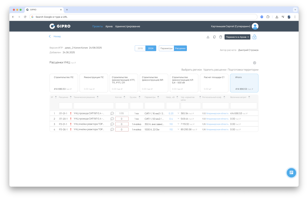Toggle the lock icon beside the archive button
The image size is (308, 199).
pyautogui.click(x=254, y=37)
